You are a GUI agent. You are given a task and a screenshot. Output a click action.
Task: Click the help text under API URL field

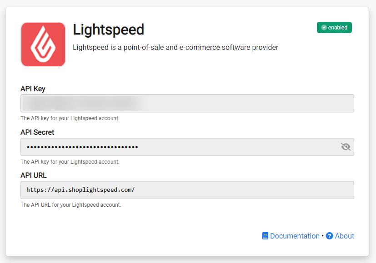click(x=71, y=205)
